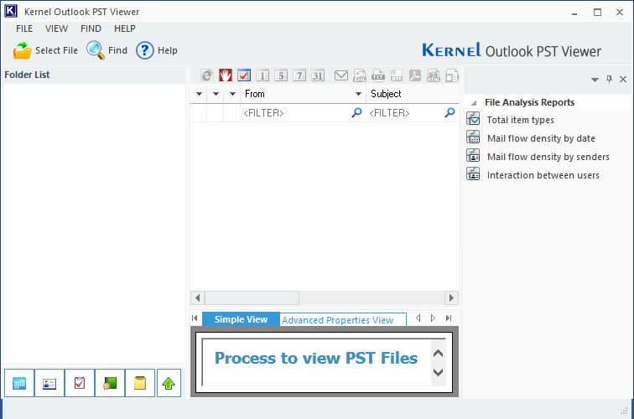Image resolution: width=634 pixels, height=419 pixels.
Task: Open the reports panel options dropdown arrow
Action: (x=595, y=80)
